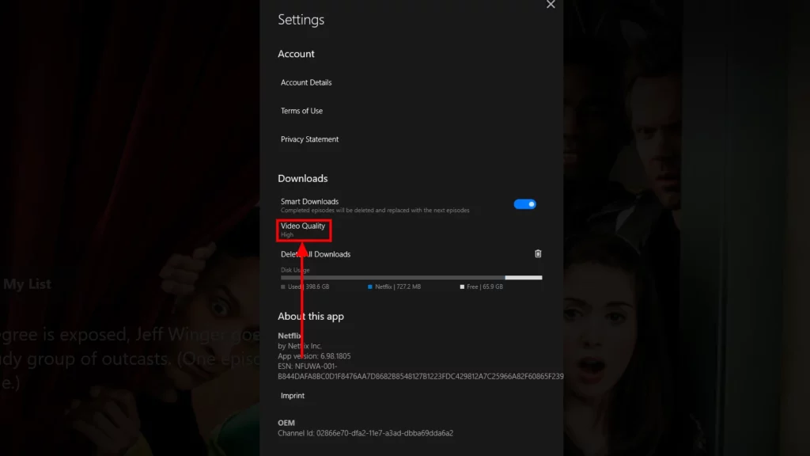Image resolution: width=810 pixels, height=456 pixels.
Task: Select the Used 398.6 GB legend entry
Action: 305,287
